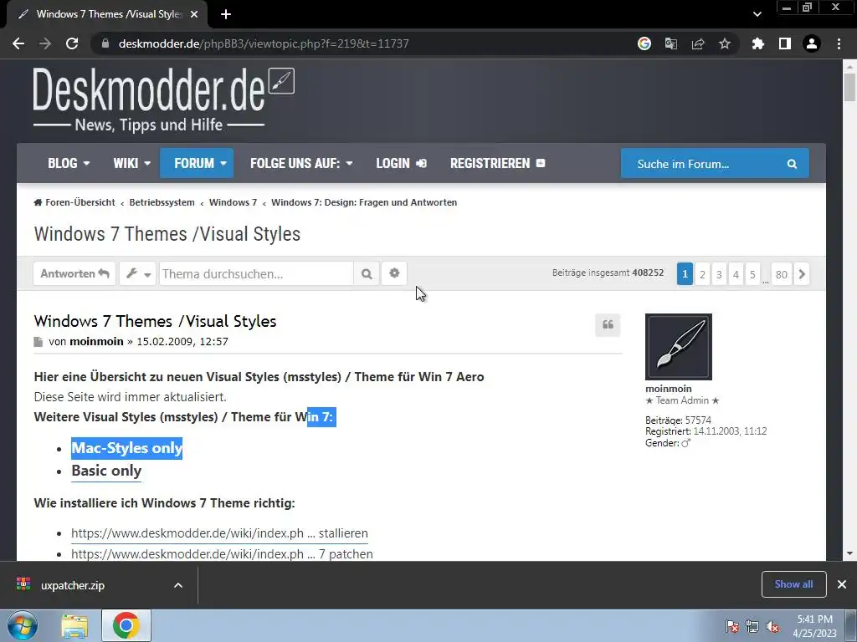Image resolution: width=857 pixels, height=642 pixels.
Task: Click the network tray icon
Action: click(x=752, y=626)
